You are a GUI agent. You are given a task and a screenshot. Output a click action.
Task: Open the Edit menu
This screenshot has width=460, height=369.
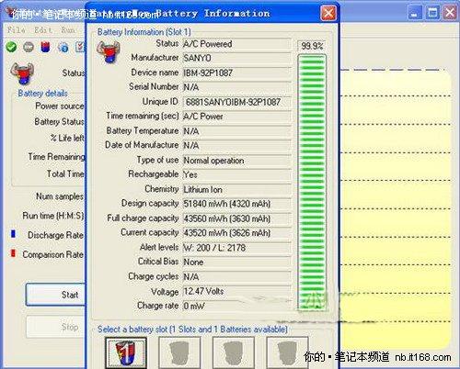tap(43, 30)
